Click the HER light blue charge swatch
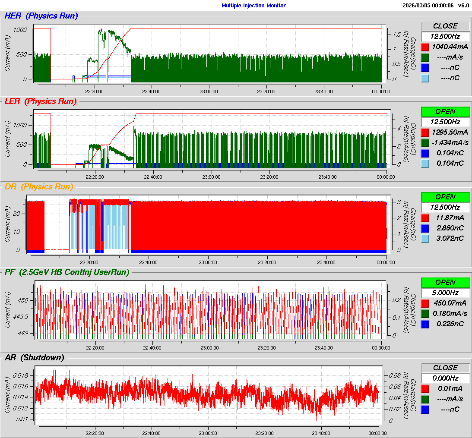This screenshot has width=472, height=438. [425, 78]
